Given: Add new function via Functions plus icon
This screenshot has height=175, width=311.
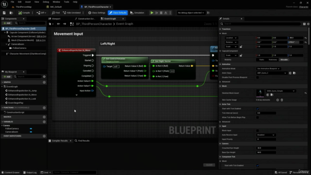Looking at the screenshot, I should (x=44, y=107).
